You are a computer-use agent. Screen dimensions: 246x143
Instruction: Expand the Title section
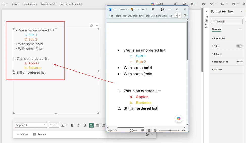click(215, 46)
